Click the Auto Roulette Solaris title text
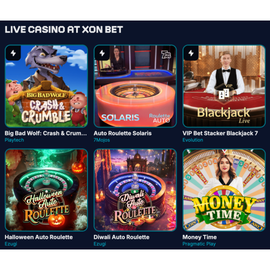Image resolution: width=270 pixels, height=270 pixels. [x=123, y=133]
